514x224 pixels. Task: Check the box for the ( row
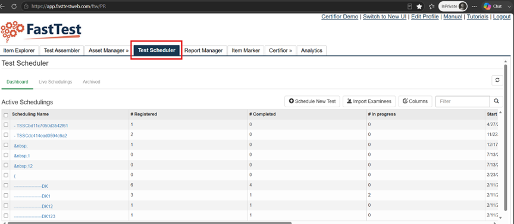6,175
